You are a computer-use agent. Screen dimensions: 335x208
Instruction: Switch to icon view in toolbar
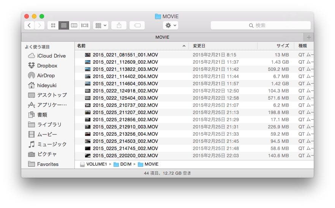[x=53, y=25]
